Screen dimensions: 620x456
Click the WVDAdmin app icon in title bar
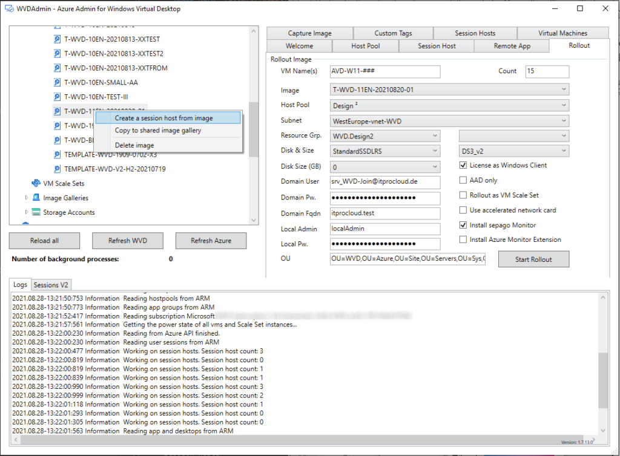point(10,9)
